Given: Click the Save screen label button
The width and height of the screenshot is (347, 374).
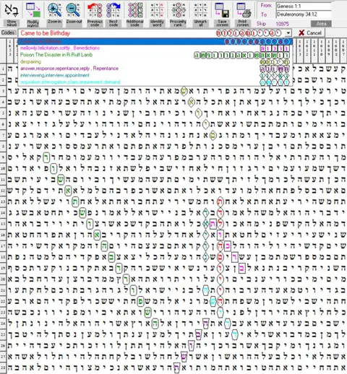Looking at the screenshot, I should (222, 23).
